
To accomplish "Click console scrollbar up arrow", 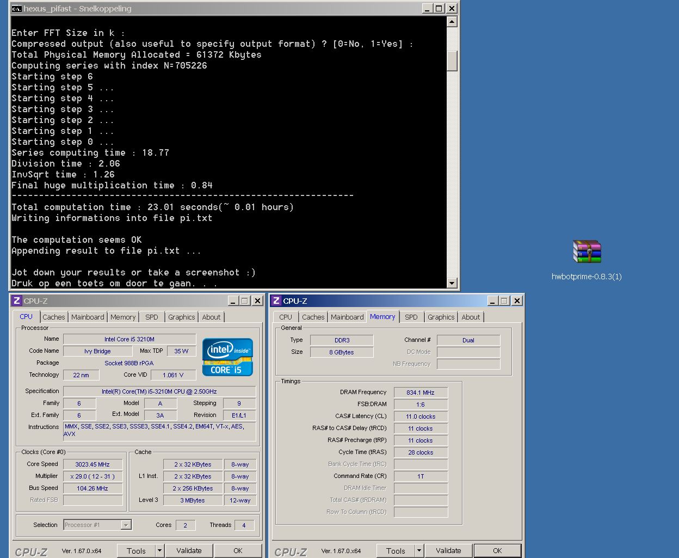I will (x=452, y=22).
